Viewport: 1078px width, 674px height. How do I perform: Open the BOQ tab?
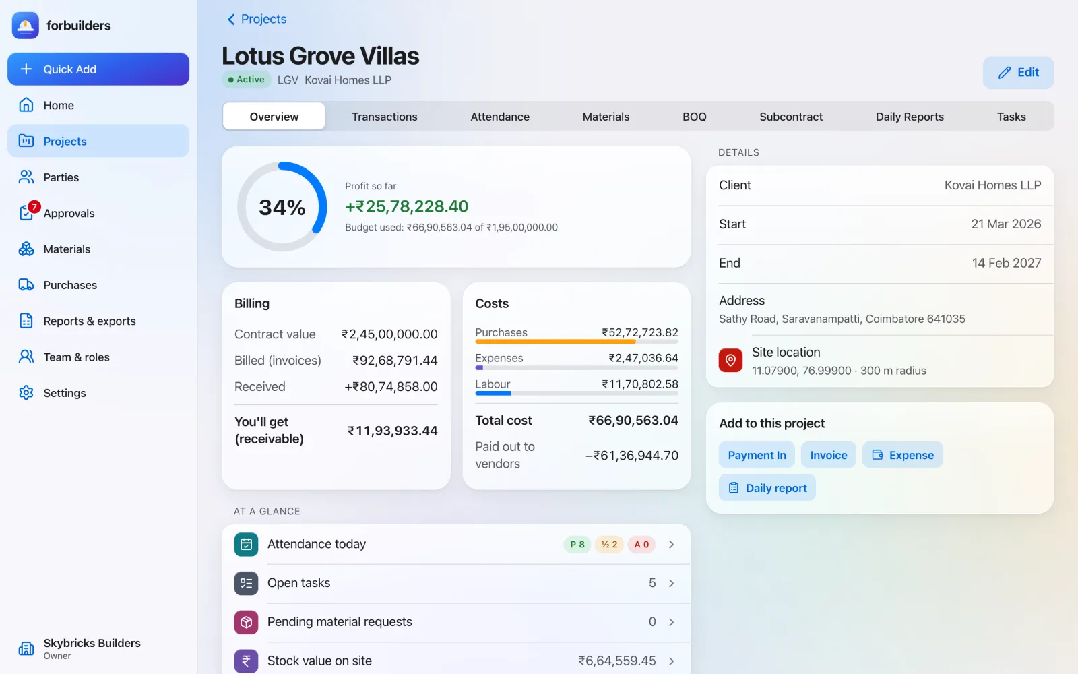point(694,117)
